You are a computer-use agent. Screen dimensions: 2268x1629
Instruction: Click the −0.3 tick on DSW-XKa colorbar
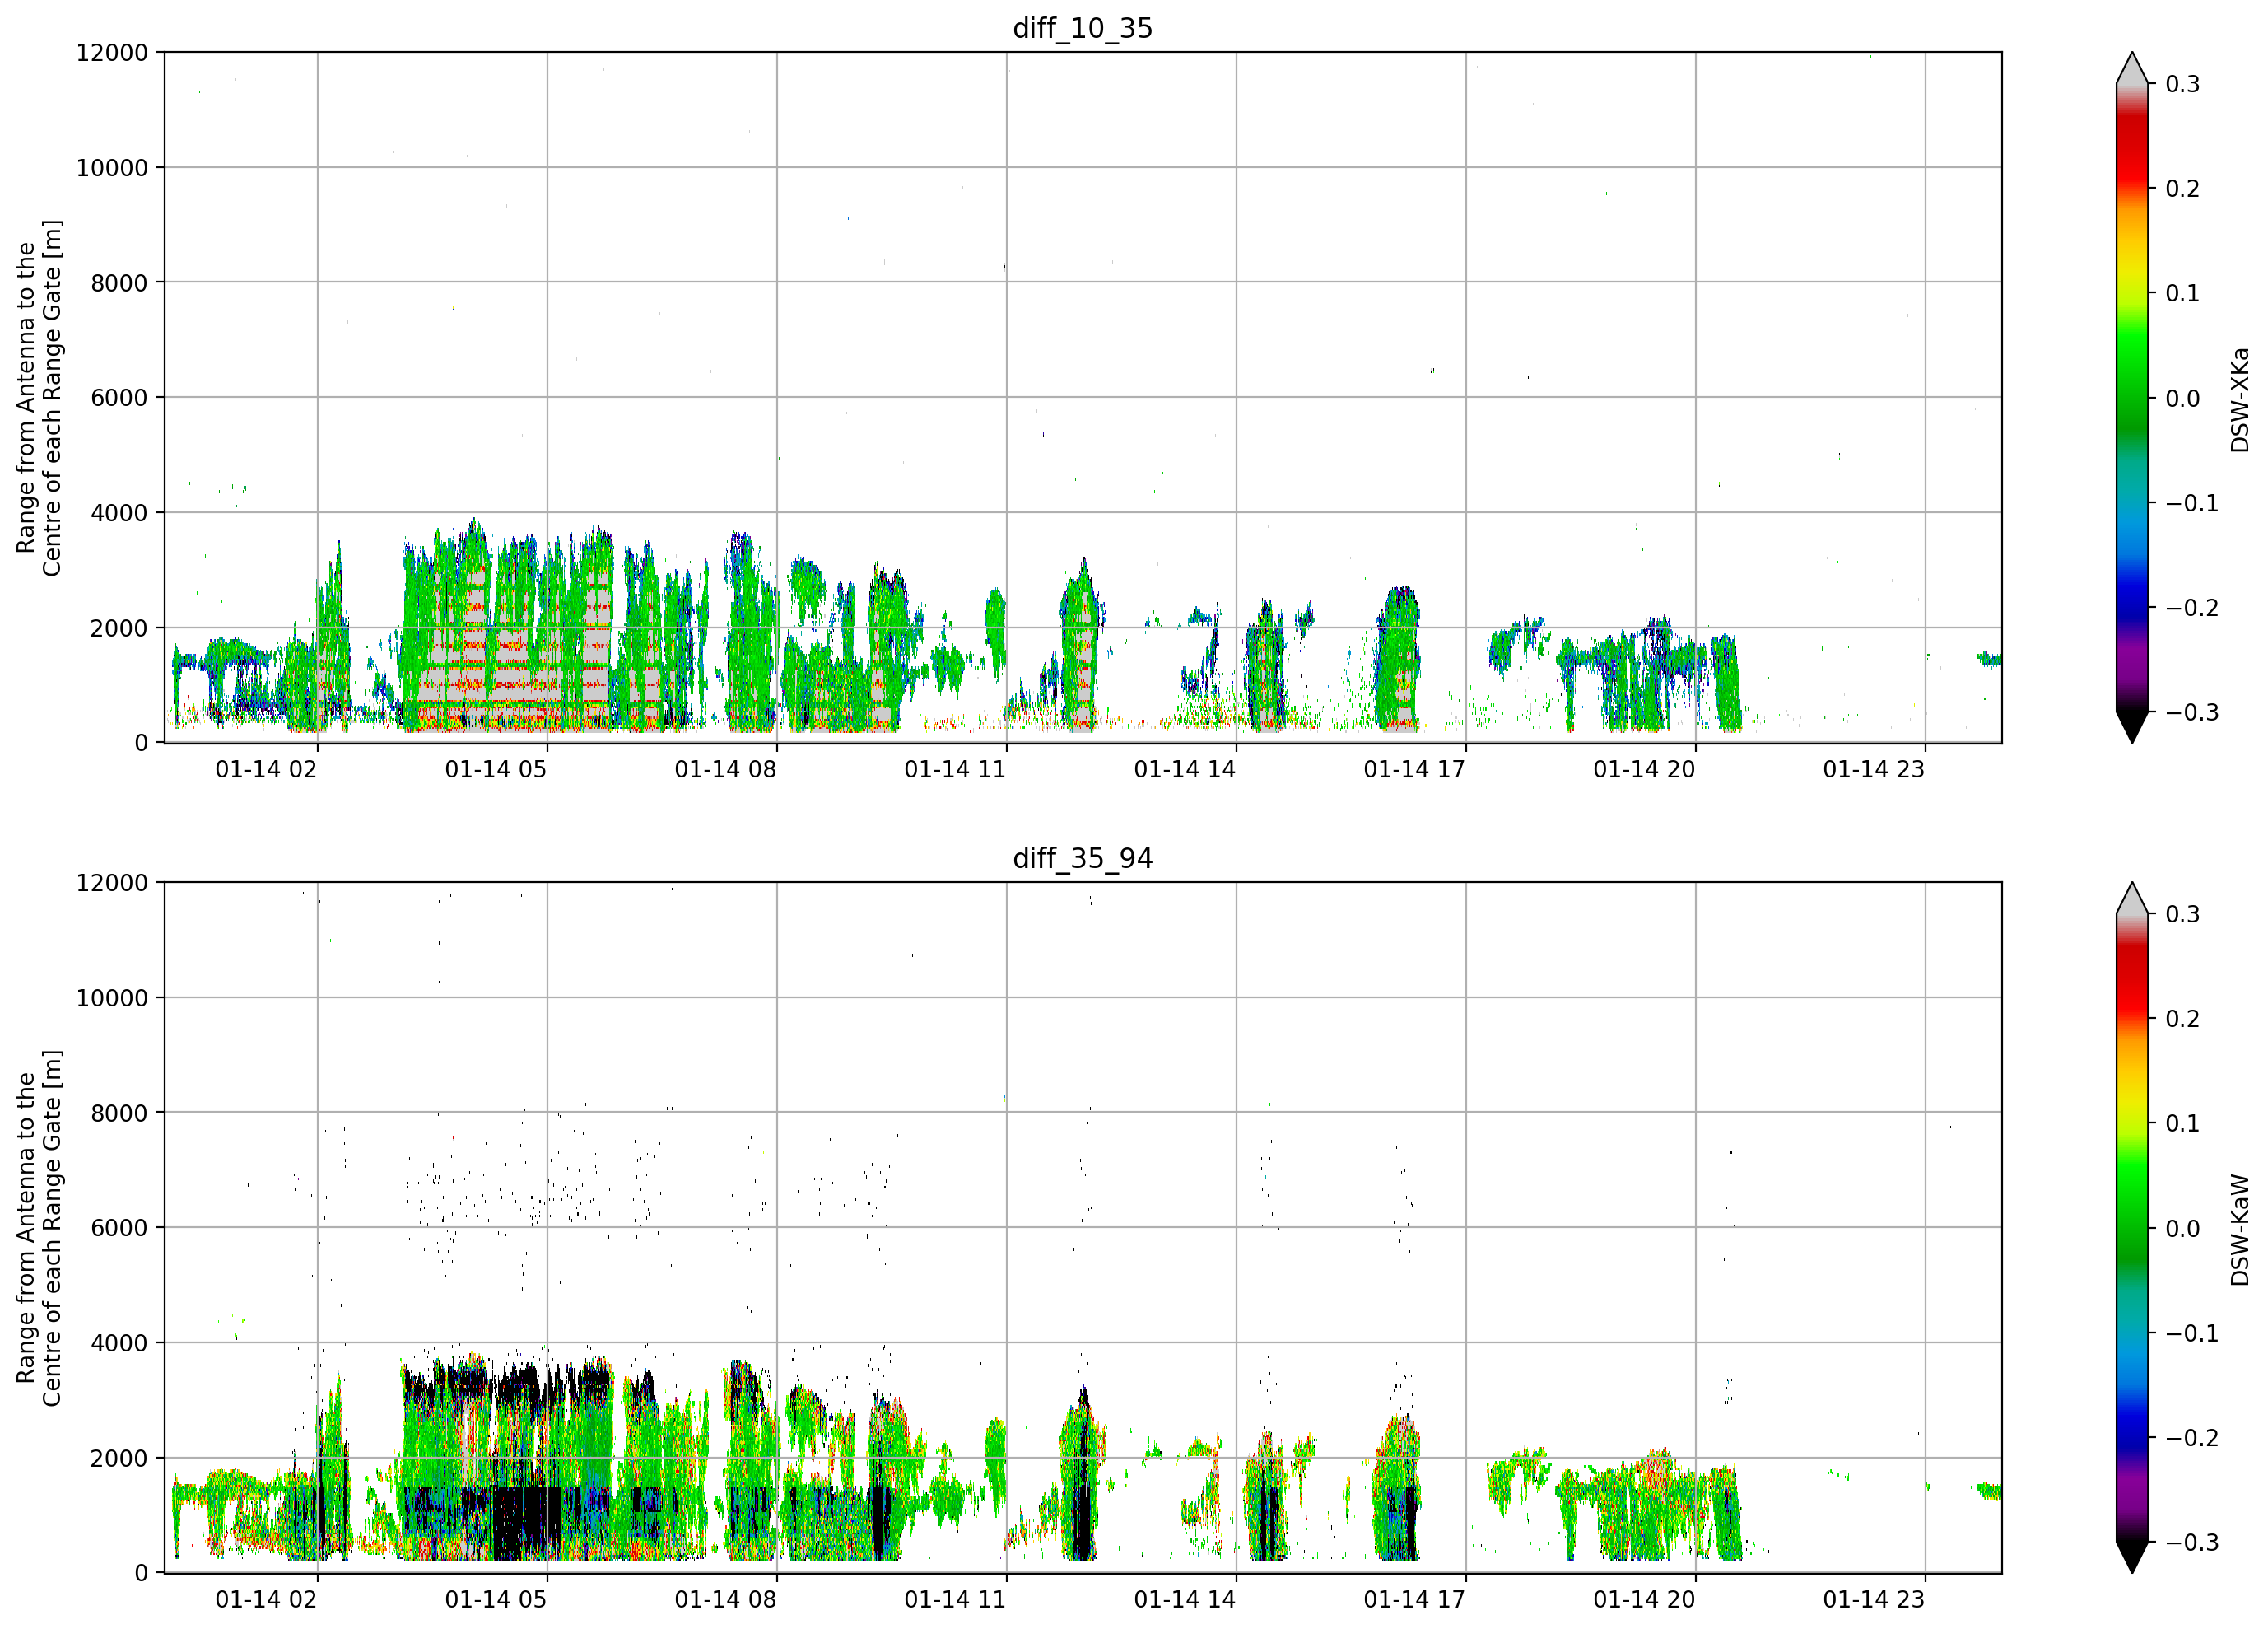click(x=2192, y=712)
